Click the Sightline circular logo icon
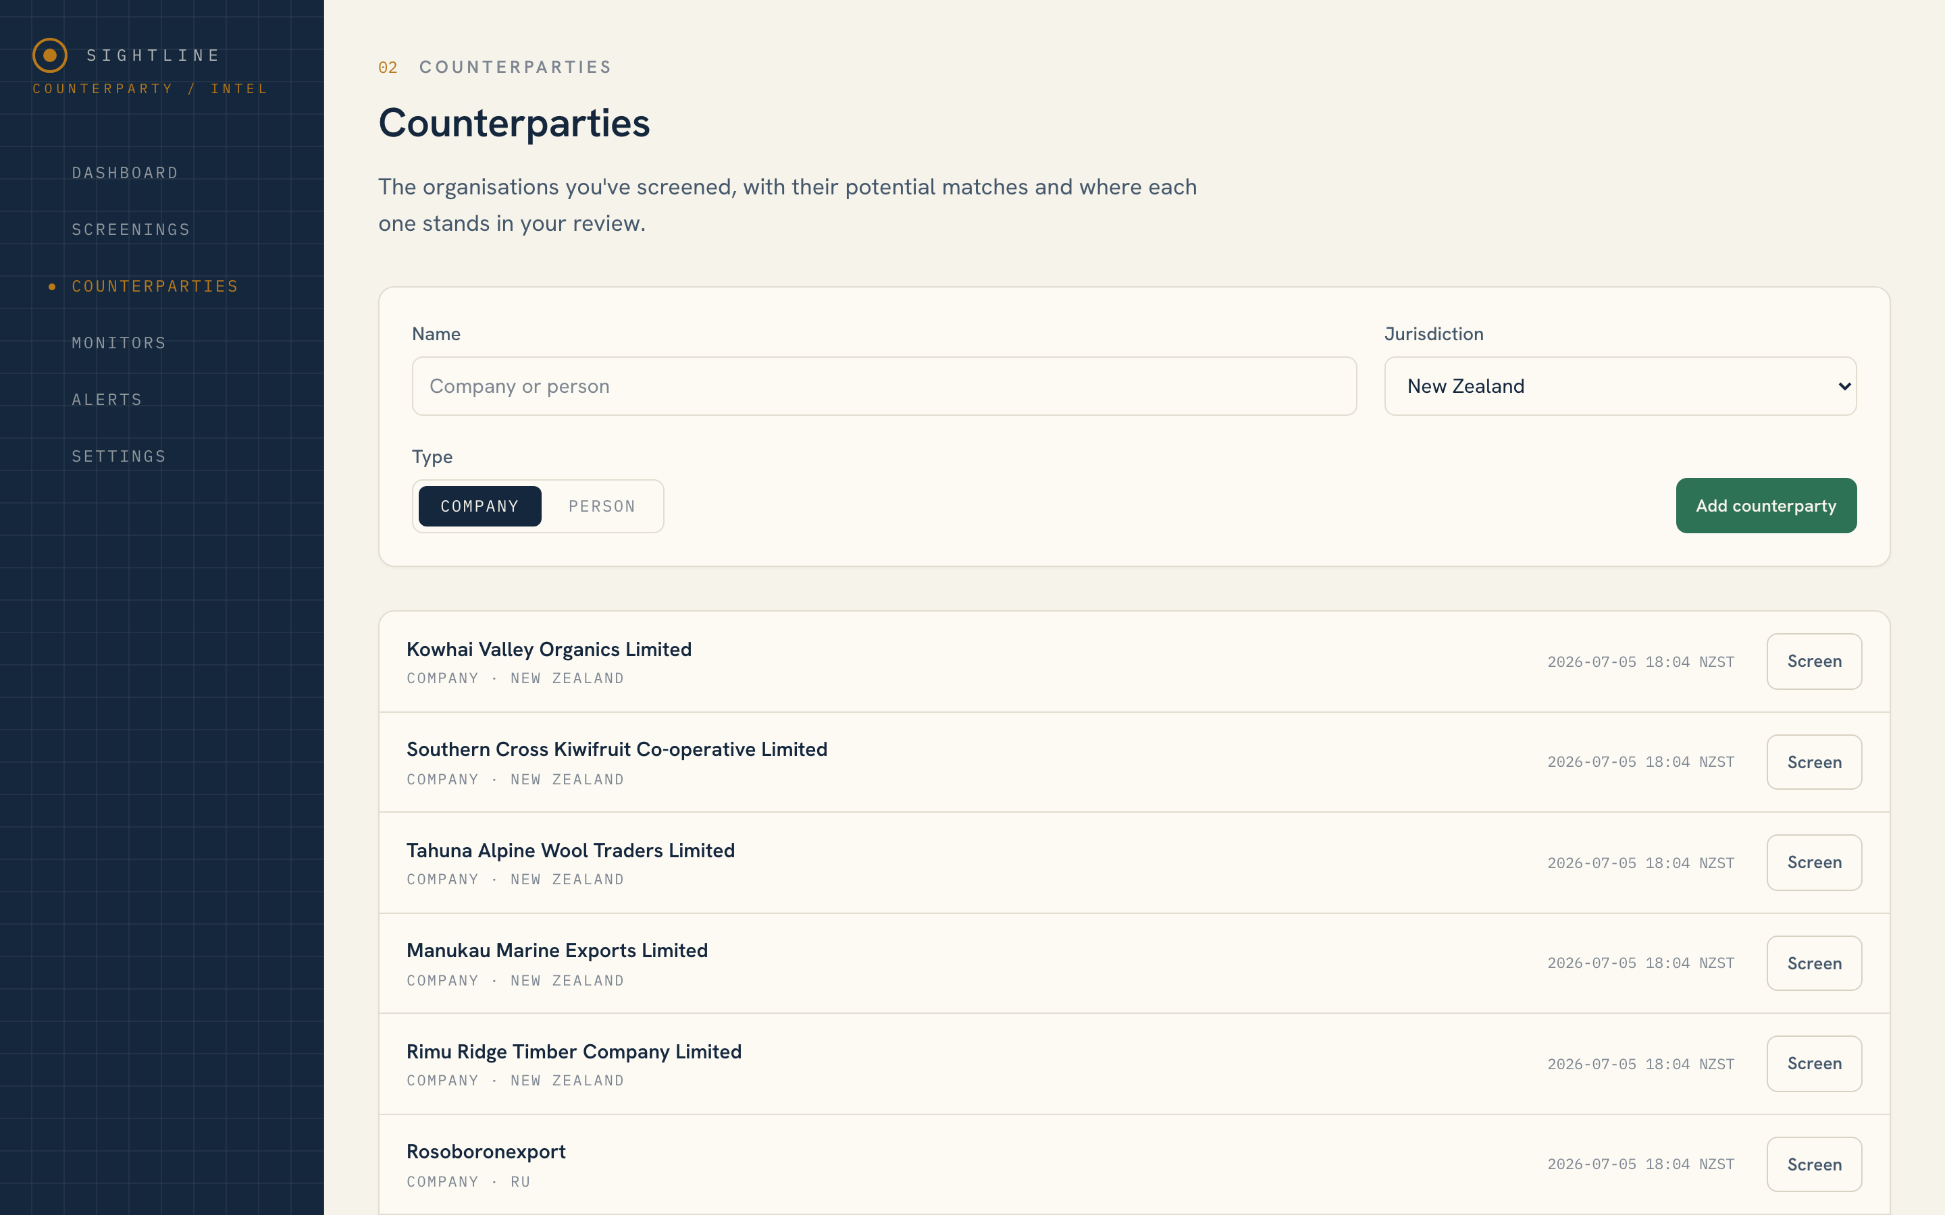The height and width of the screenshot is (1215, 1945). click(x=50, y=55)
